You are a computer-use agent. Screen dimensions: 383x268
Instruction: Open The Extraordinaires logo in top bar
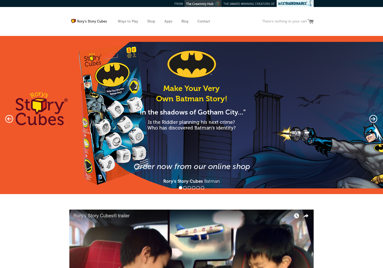295,3
